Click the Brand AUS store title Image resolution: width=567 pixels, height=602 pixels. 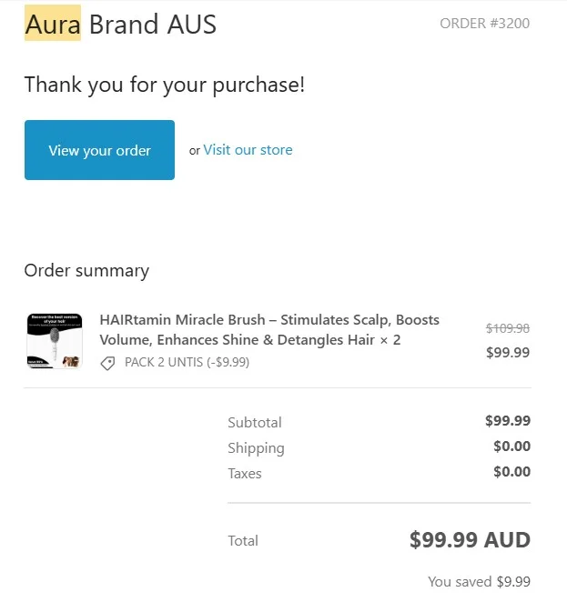(153, 24)
